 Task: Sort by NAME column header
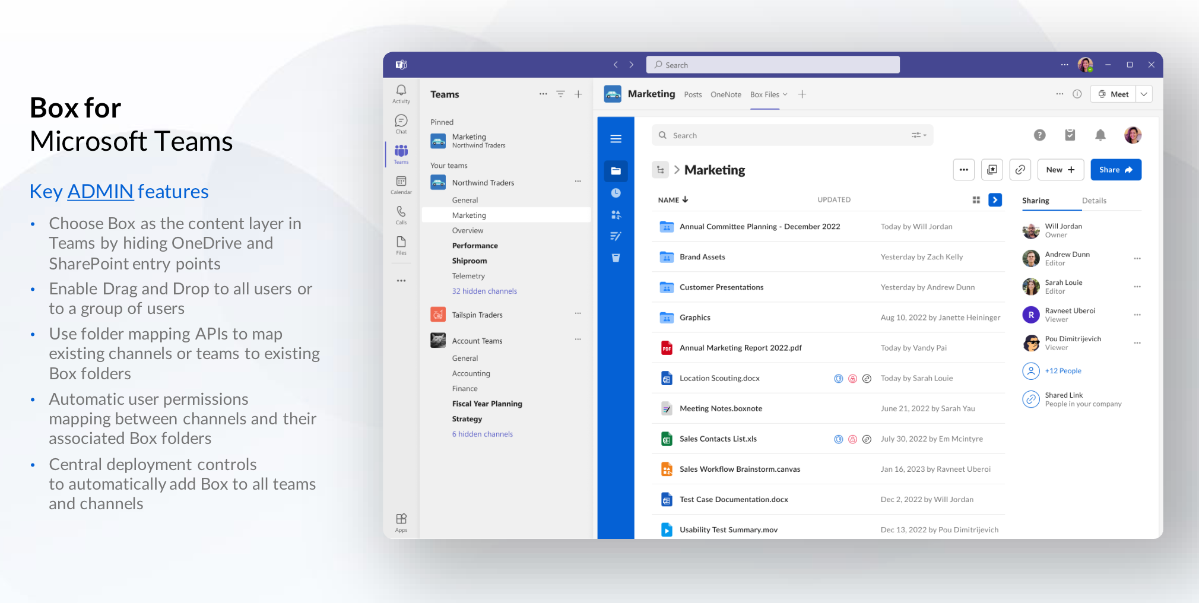(x=673, y=200)
